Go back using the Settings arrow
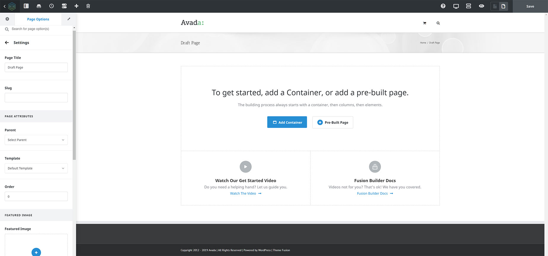Screen dimensions: 548x256 coord(7,43)
